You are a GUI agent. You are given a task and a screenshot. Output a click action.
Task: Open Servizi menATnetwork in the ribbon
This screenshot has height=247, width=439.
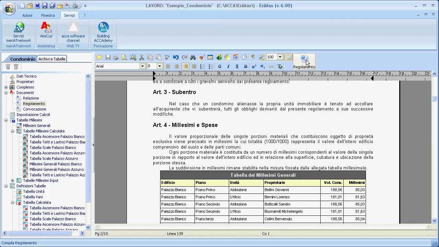click(19, 32)
